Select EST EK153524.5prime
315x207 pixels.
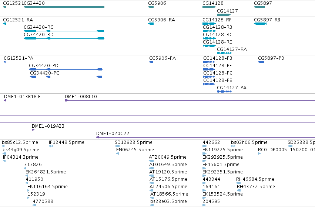tap(204, 198)
